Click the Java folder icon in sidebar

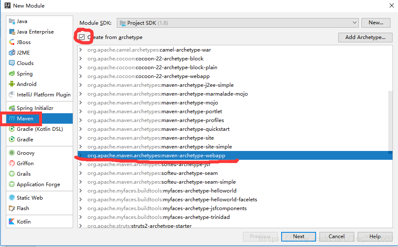pyautogui.click(x=12, y=21)
